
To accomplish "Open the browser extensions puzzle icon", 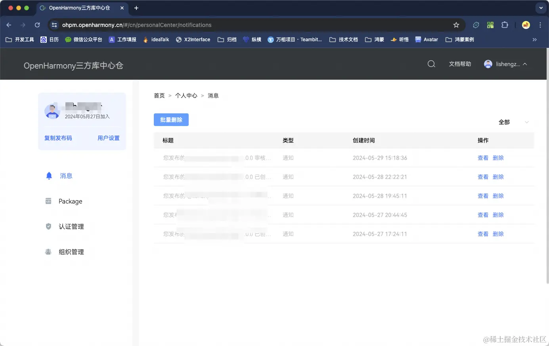I will (505, 25).
